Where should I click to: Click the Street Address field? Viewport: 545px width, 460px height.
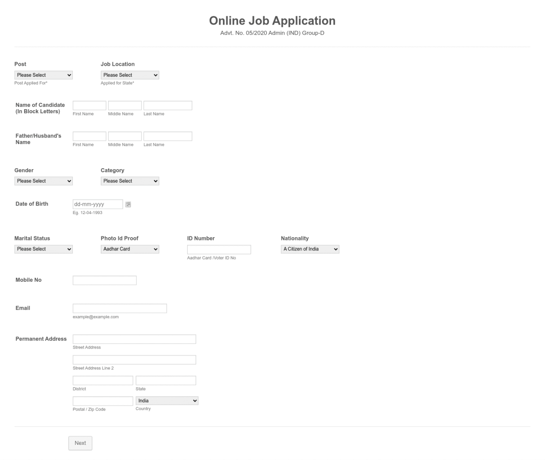tap(134, 339)
